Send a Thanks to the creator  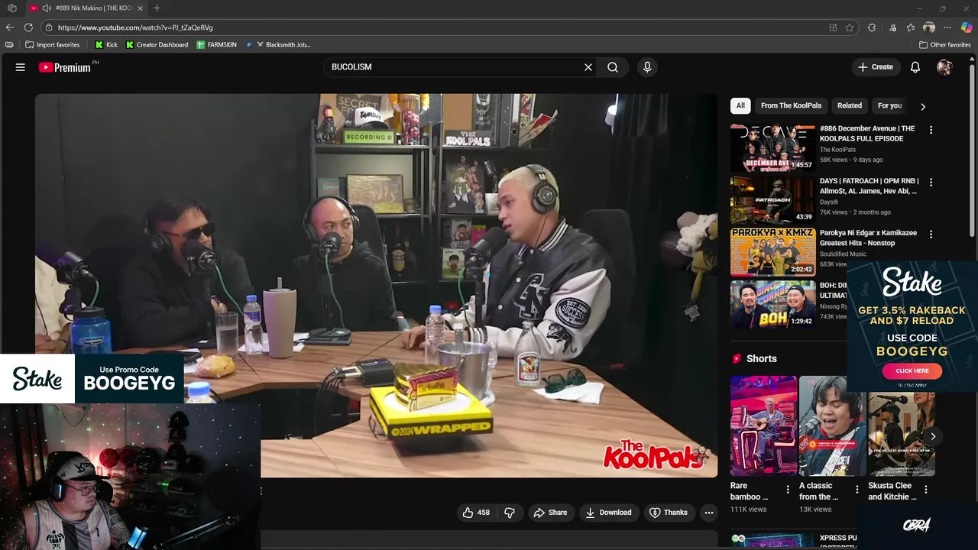tap(669, 513)
